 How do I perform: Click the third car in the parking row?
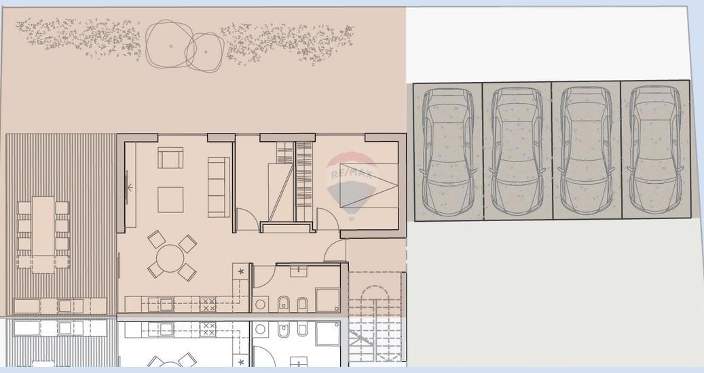(586, 150)
